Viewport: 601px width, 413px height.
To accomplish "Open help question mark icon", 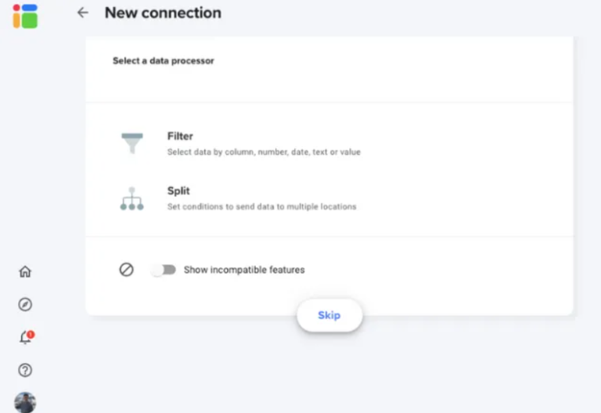I will tap(25, 370).
